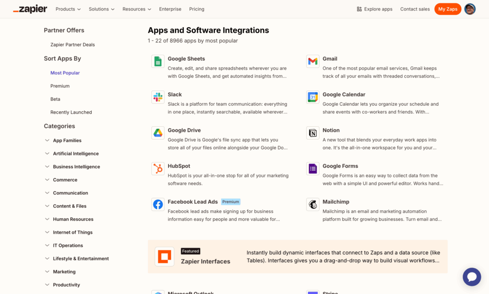Expand the Solutions menu
Viewport: 489px width, 294px height.
point(101,9)
